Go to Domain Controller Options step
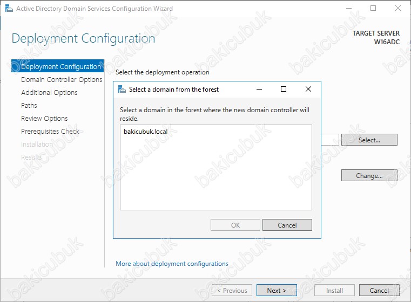Image resolution: width=411 pixels, height=302 pixels. pos(62,80)
